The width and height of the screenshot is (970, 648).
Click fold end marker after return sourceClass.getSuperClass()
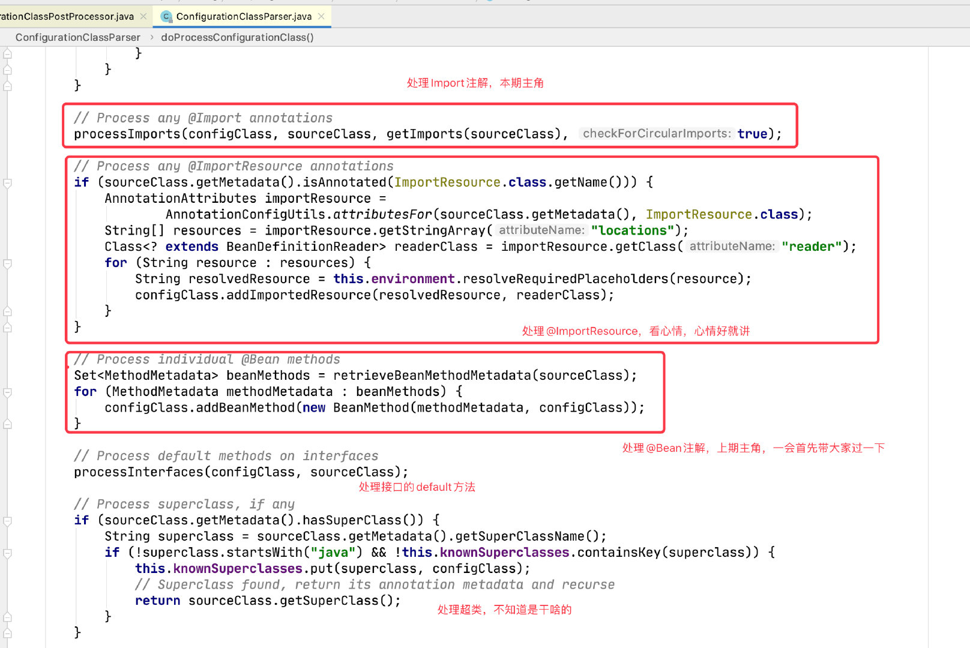pos(7,617)
